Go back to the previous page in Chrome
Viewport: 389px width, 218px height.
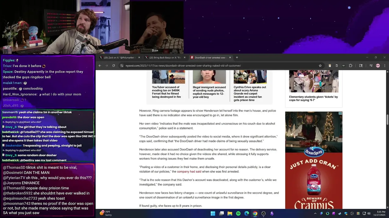coord(100,66)
